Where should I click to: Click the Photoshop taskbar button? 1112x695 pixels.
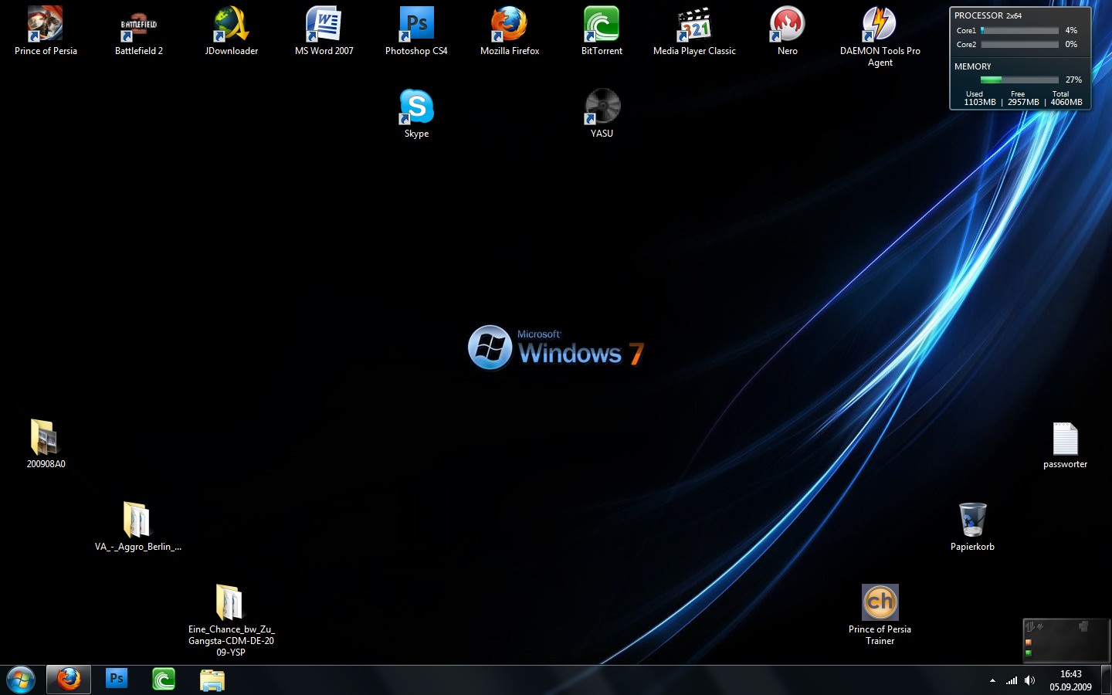(x=117, y=680)
